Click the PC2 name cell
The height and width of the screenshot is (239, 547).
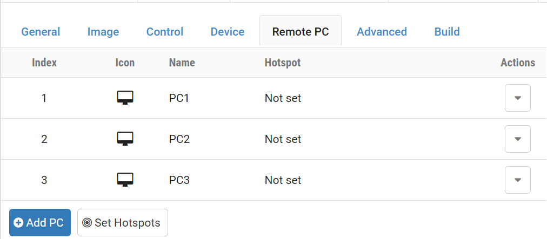(x=179, y=139)
